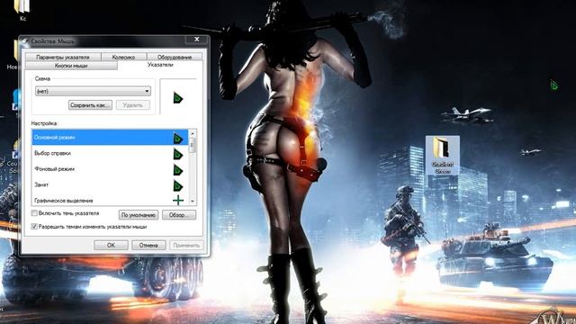Switch to Кнопки мыши tab
The height and width of the screenshot is (324, 576).
(x=71, y=66)
